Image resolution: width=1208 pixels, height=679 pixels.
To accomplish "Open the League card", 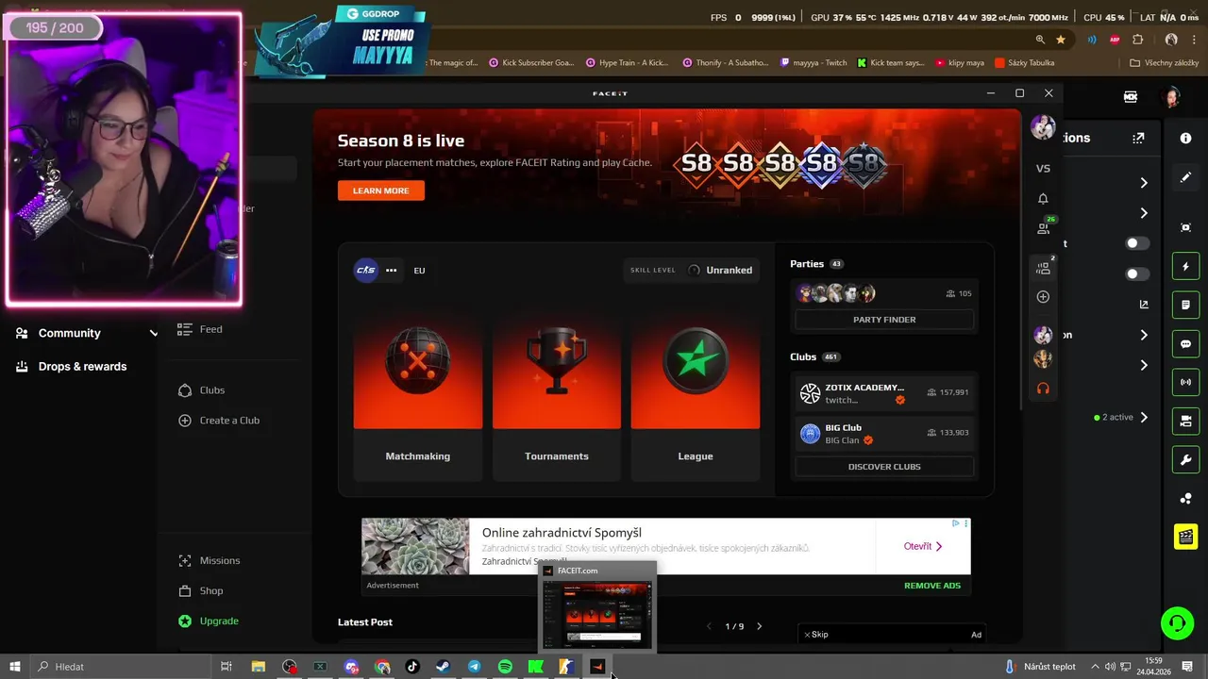I will 696,395.
